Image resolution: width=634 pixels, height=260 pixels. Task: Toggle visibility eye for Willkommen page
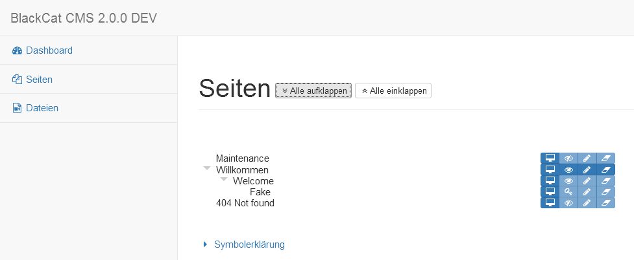(568, 169)
